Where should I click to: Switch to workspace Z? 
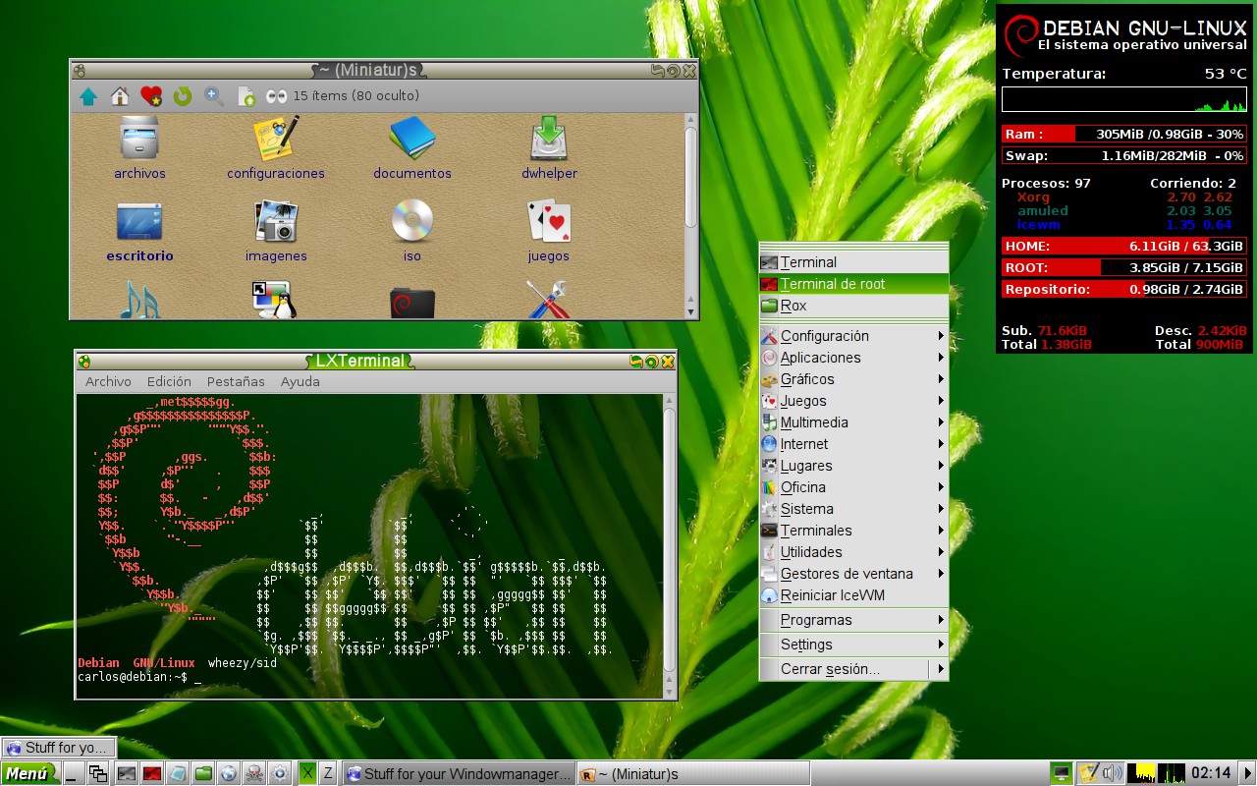click(328, 773)
